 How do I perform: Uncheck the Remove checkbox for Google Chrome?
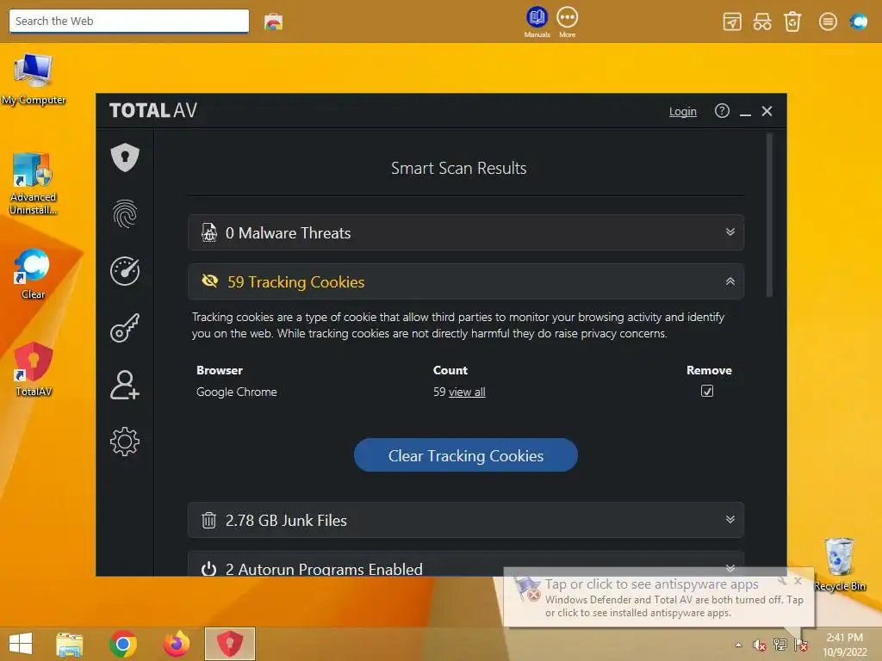[707, 391]
